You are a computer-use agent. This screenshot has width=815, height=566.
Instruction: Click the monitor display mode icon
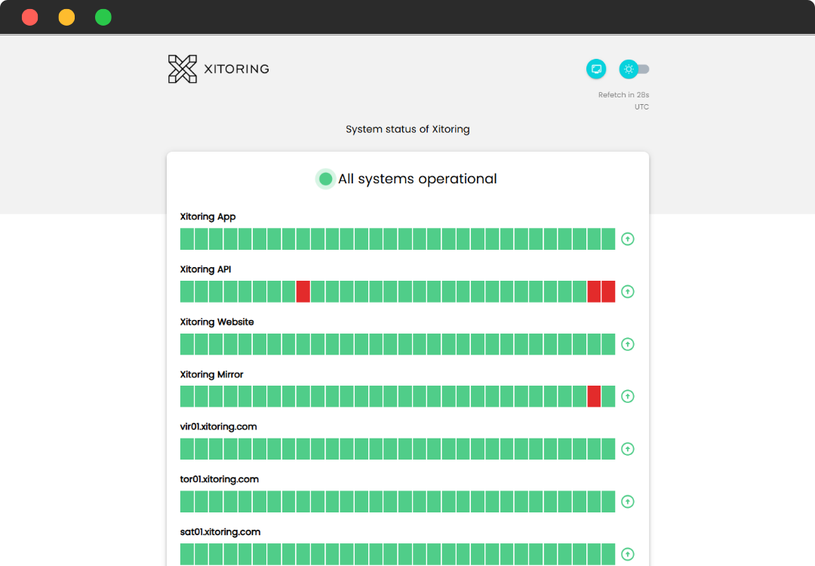coord(596,69)
